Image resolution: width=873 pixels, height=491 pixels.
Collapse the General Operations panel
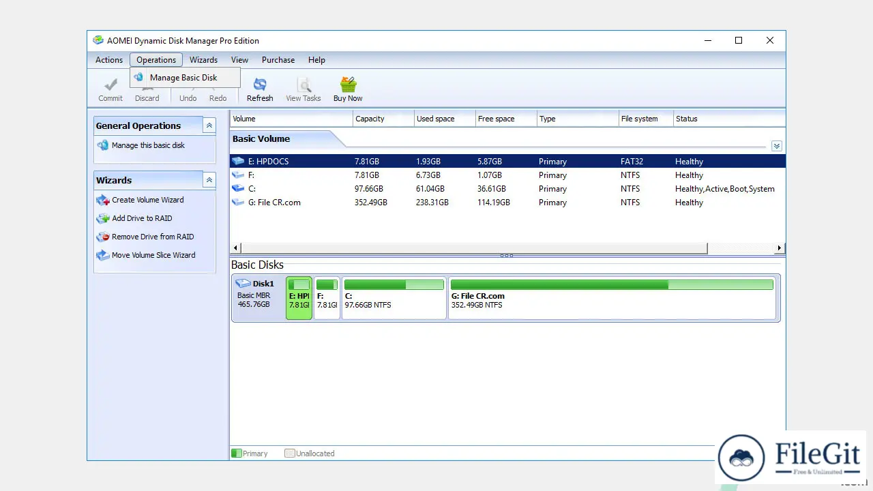coord(209,125)
